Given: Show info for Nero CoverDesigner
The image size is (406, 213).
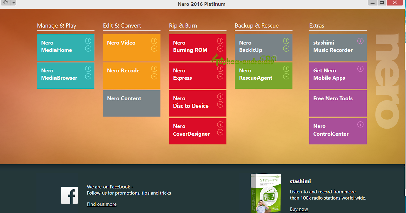Looking at the screenshot, I should click(x=220, y=124).
